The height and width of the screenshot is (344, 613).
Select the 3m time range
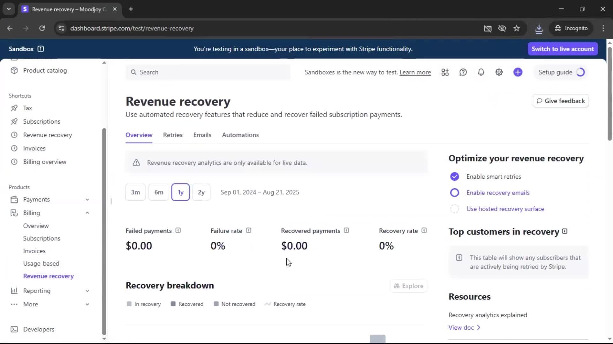click(x=135, y=192)
